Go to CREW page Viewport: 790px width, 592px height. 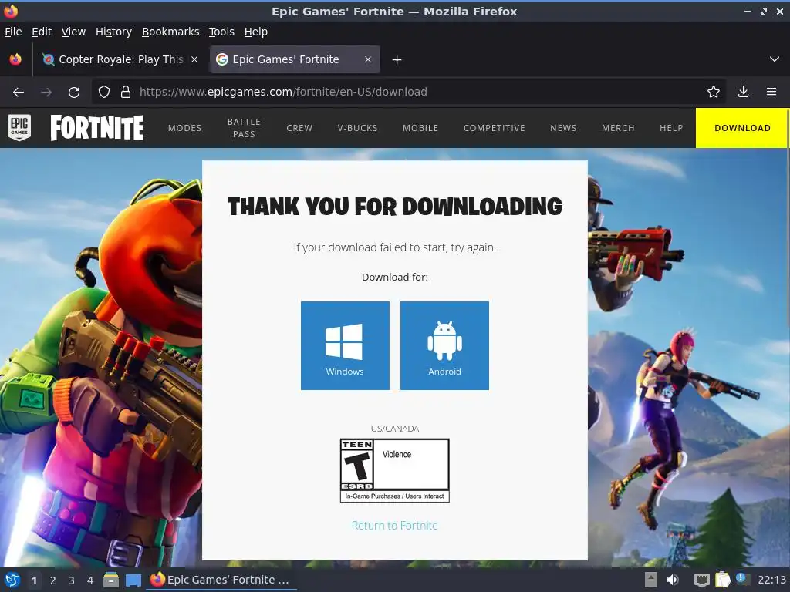pyautogui.click(x=299, y=128)
